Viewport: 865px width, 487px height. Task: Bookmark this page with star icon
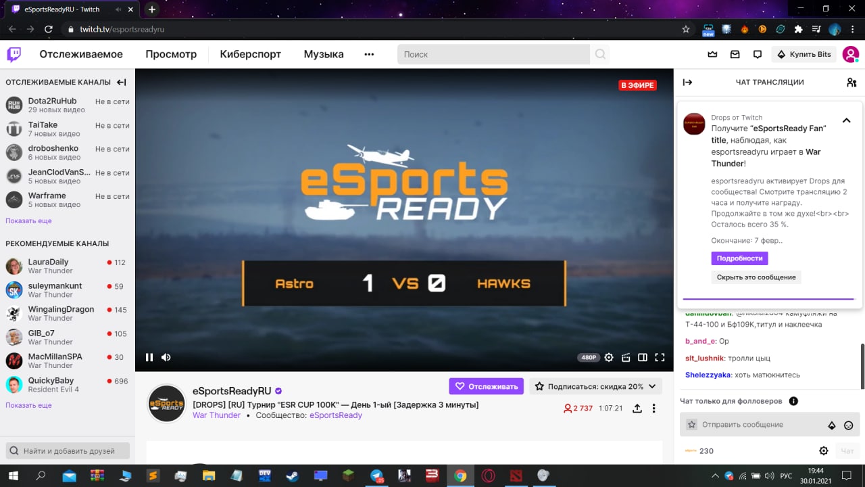(686, 29)
